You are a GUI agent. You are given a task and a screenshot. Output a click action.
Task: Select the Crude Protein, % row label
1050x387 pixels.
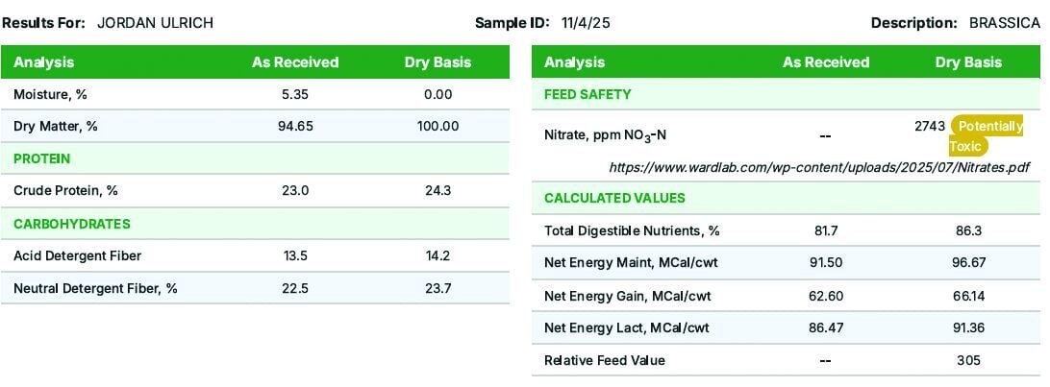[66, 191]
